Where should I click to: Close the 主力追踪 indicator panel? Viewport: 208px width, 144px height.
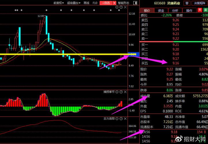[125, 118]
